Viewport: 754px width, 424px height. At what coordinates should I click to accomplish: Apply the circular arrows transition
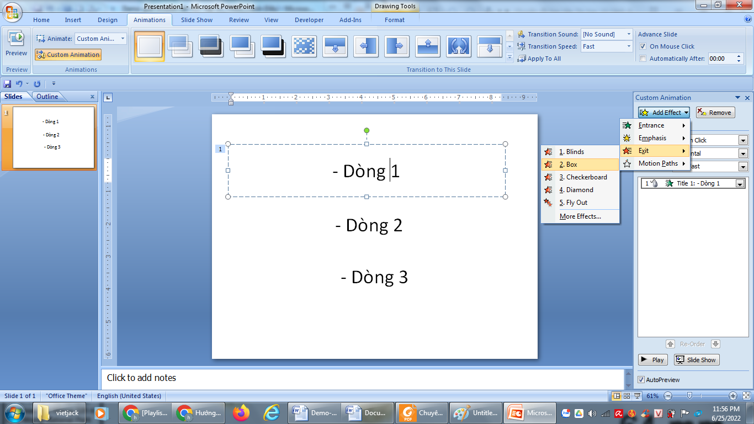(459, 46)
